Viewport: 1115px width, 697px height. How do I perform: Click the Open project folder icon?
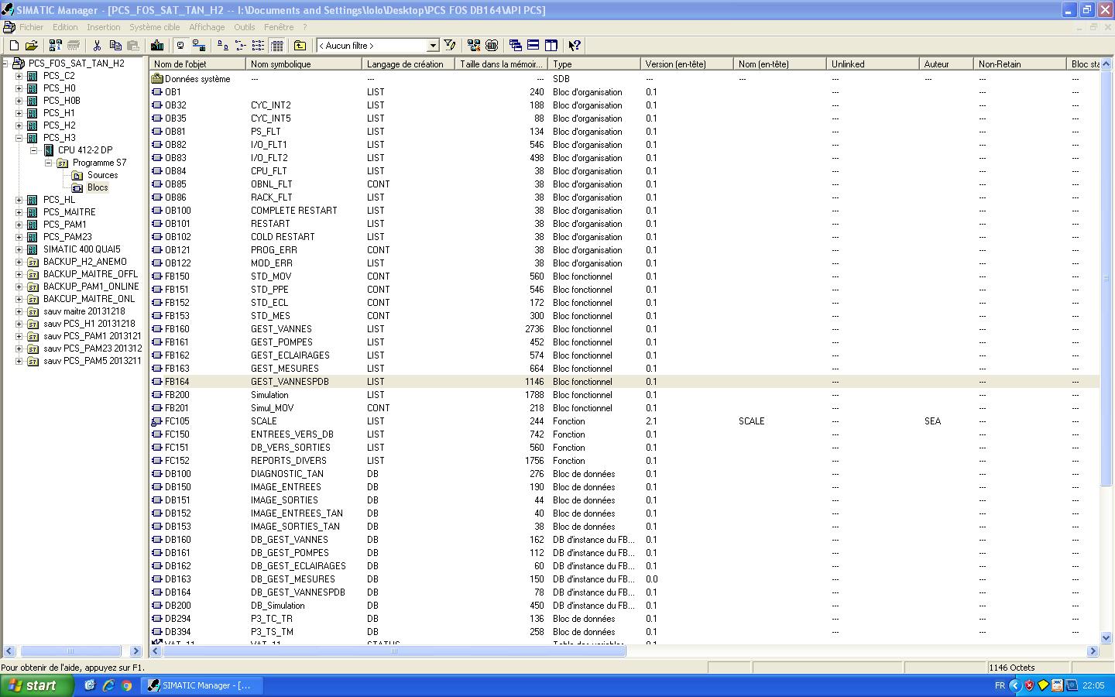pos(32,46)
